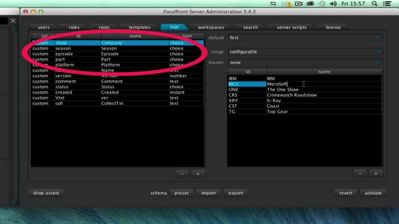Switch to the templates tab

[x=140, y=27]
